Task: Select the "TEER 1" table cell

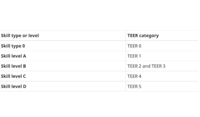Action: pyautogui.click(x=134, y=56)
